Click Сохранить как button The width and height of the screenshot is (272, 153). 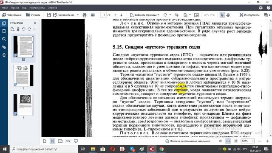click(64, 15)
